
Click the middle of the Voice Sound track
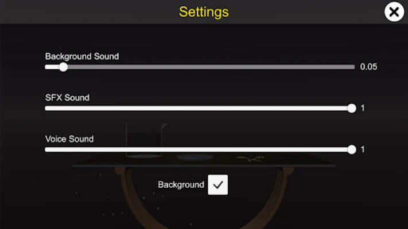199,149
